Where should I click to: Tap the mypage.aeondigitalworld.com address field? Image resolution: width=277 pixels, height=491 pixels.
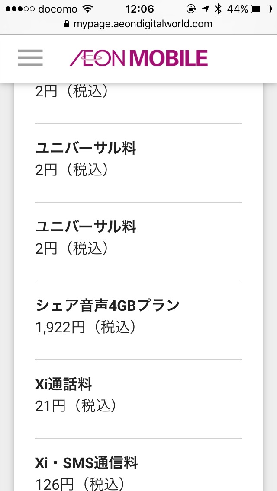[143, 24]
